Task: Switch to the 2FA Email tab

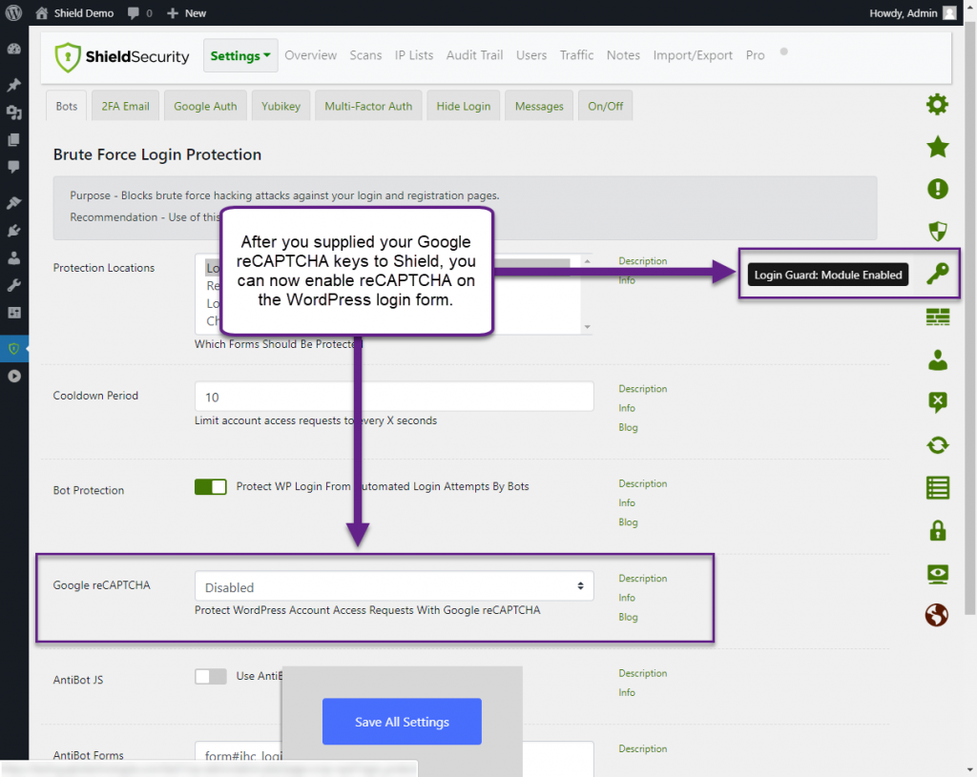Action: [x=125, y=106]
